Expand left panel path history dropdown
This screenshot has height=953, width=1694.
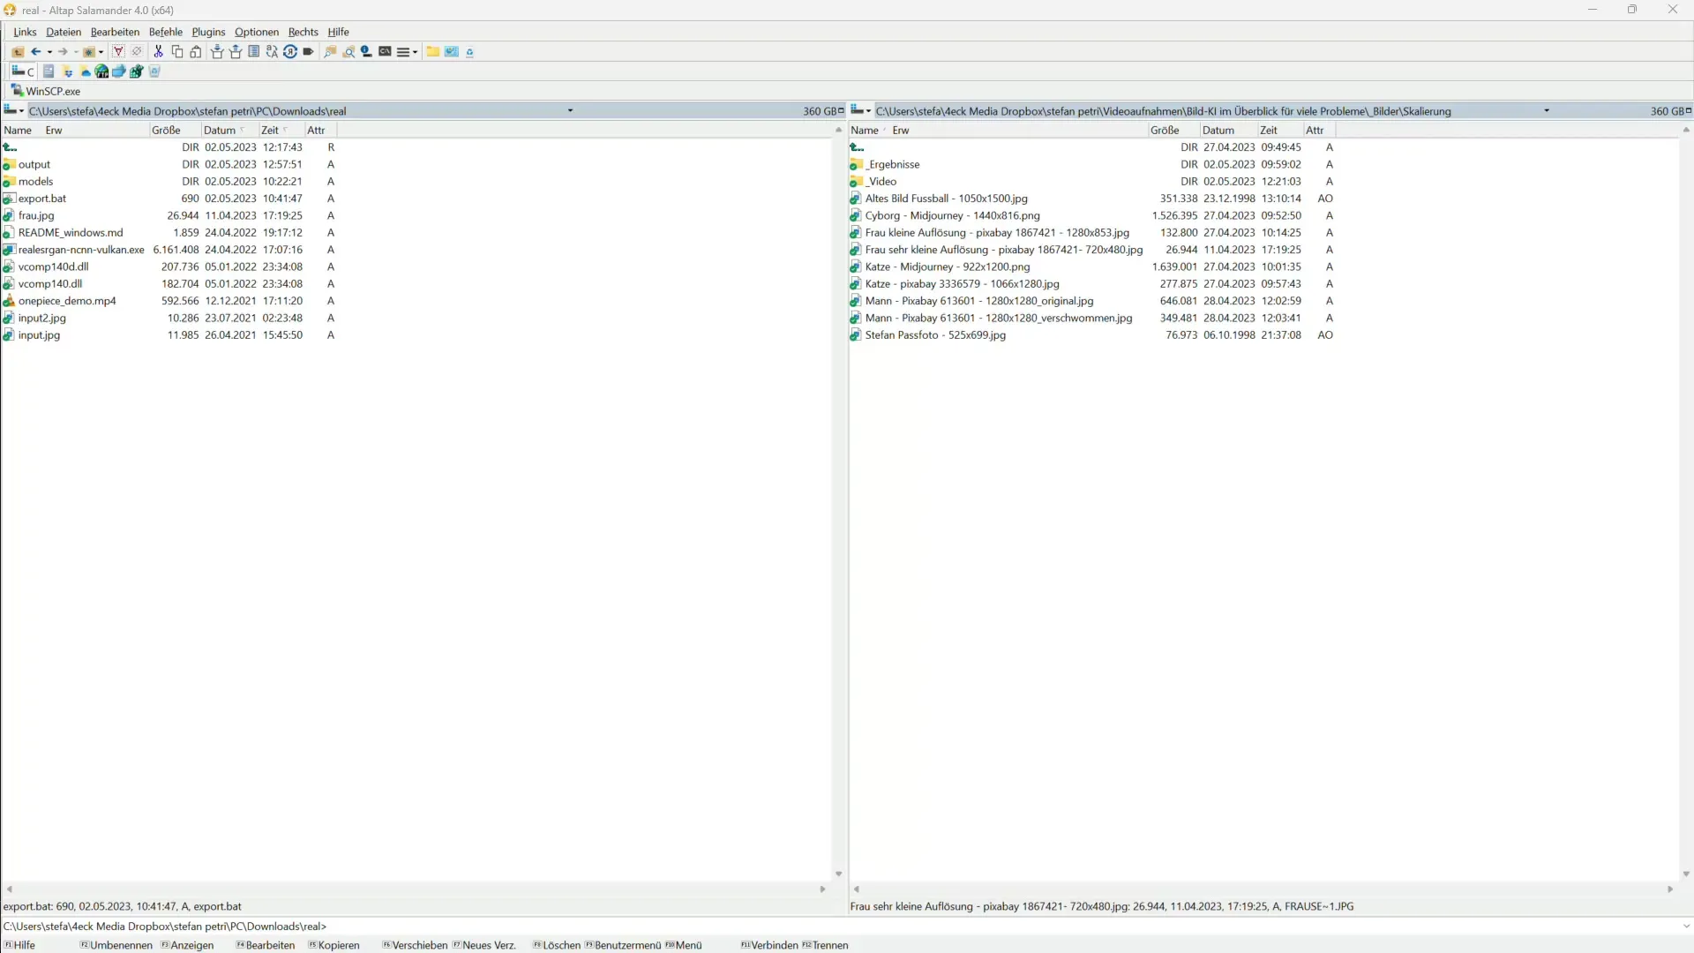tap(570, 110)
